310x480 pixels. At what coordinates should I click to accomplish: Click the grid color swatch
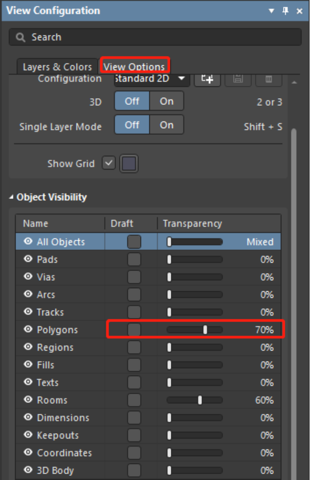[x=129, y=164]
